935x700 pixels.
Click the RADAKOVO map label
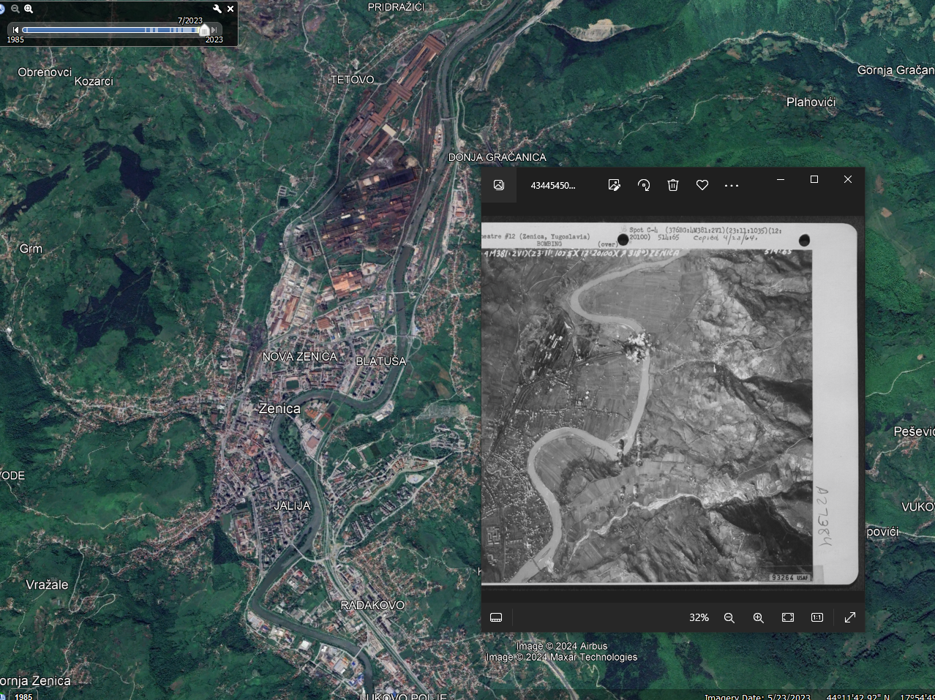[372, 605]
